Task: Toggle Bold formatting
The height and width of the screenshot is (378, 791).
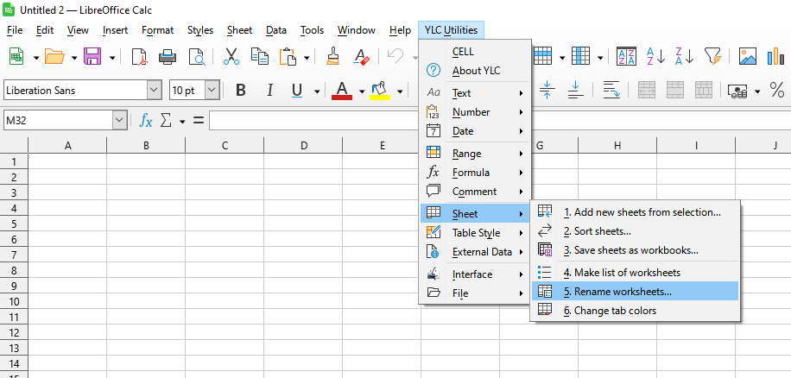Action: (x=241, y=91)
